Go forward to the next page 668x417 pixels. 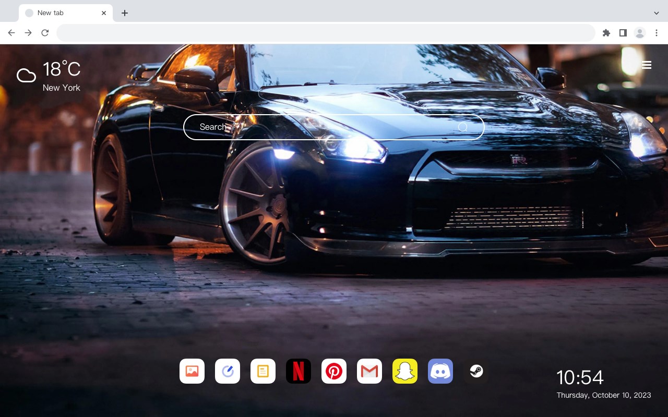pos(28,33)
